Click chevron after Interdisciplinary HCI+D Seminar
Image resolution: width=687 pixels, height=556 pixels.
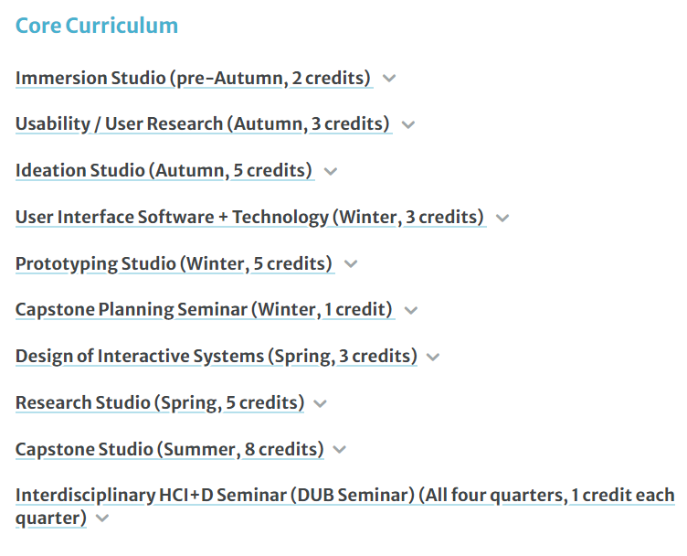(x=102, y=519)
